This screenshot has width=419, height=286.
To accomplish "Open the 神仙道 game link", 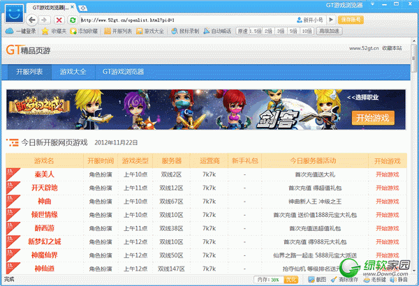I will click(x=45, y=269).
